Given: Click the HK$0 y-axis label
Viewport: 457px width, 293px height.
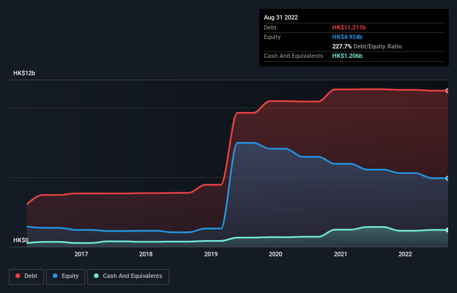Looking at the screenshot, I should (21, 240).
